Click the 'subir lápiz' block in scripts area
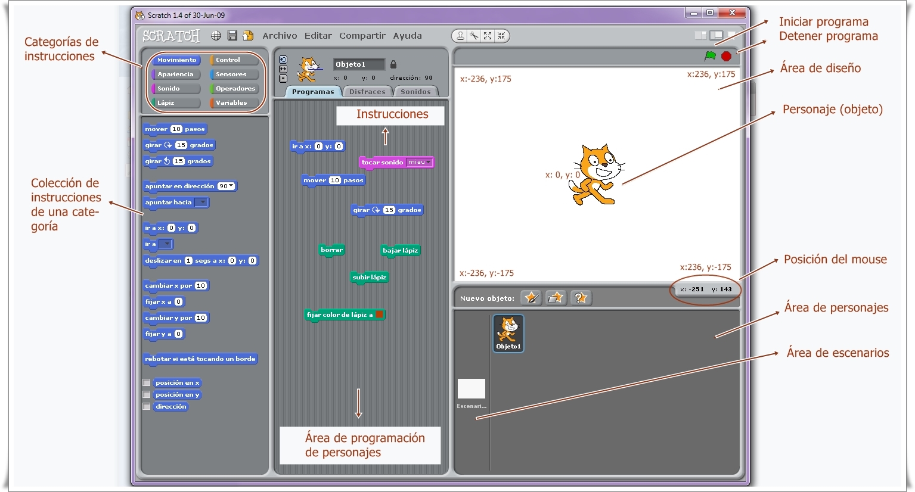Screen dimensions: 915x492 (370, 278)
